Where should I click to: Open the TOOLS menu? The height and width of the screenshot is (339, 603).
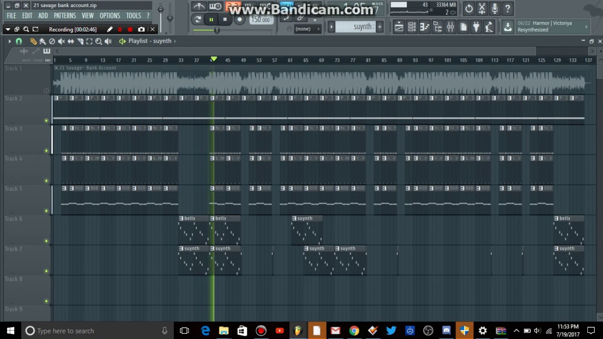point(133,16)
